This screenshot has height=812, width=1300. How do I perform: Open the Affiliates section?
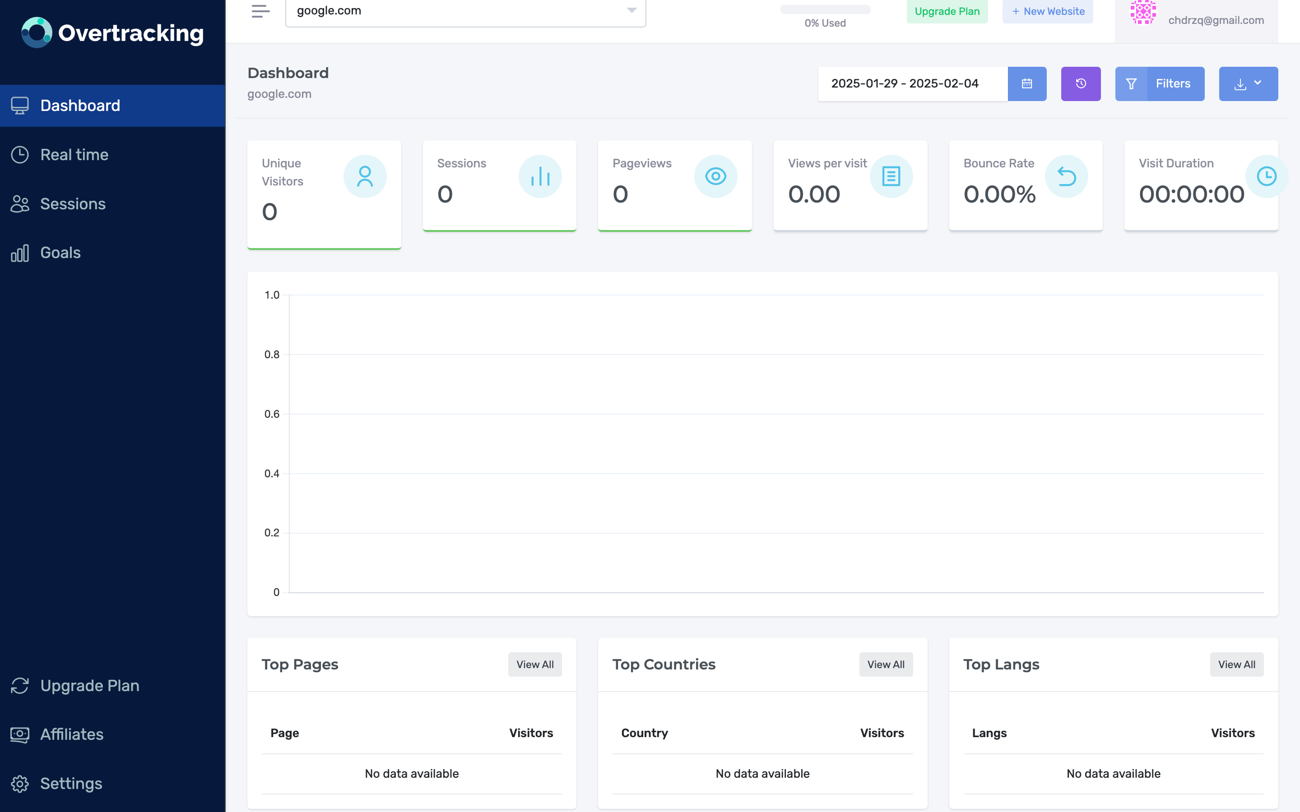[71, 735]
